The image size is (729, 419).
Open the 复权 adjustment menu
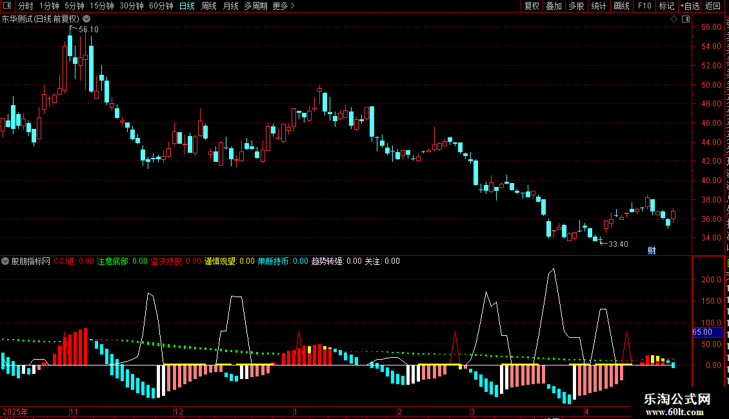(532, 6)
